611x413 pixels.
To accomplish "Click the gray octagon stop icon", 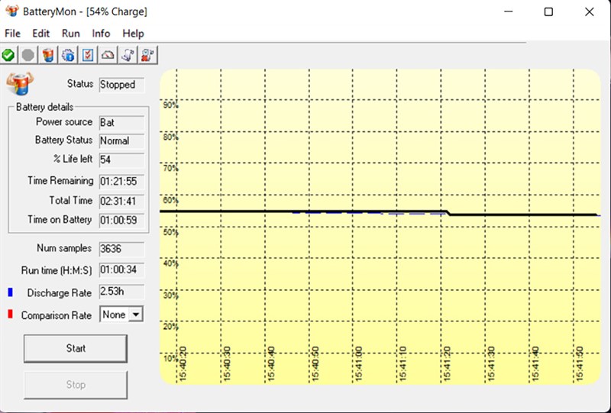I will [28, 55].
